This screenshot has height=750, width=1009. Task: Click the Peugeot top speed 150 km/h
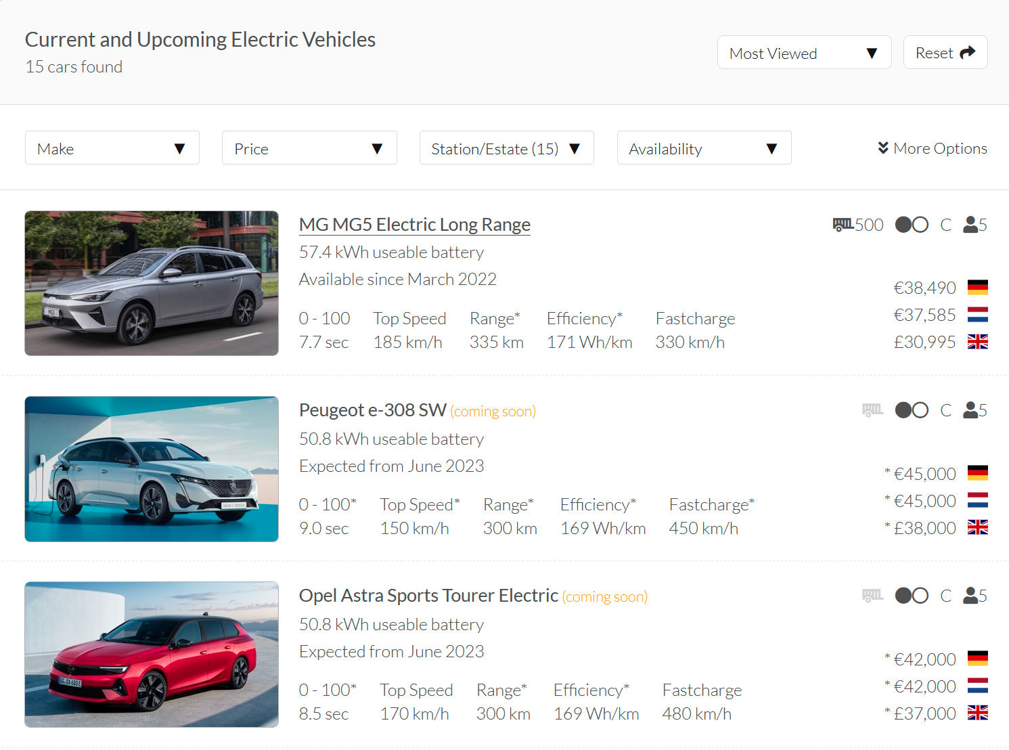click(415, 529)
